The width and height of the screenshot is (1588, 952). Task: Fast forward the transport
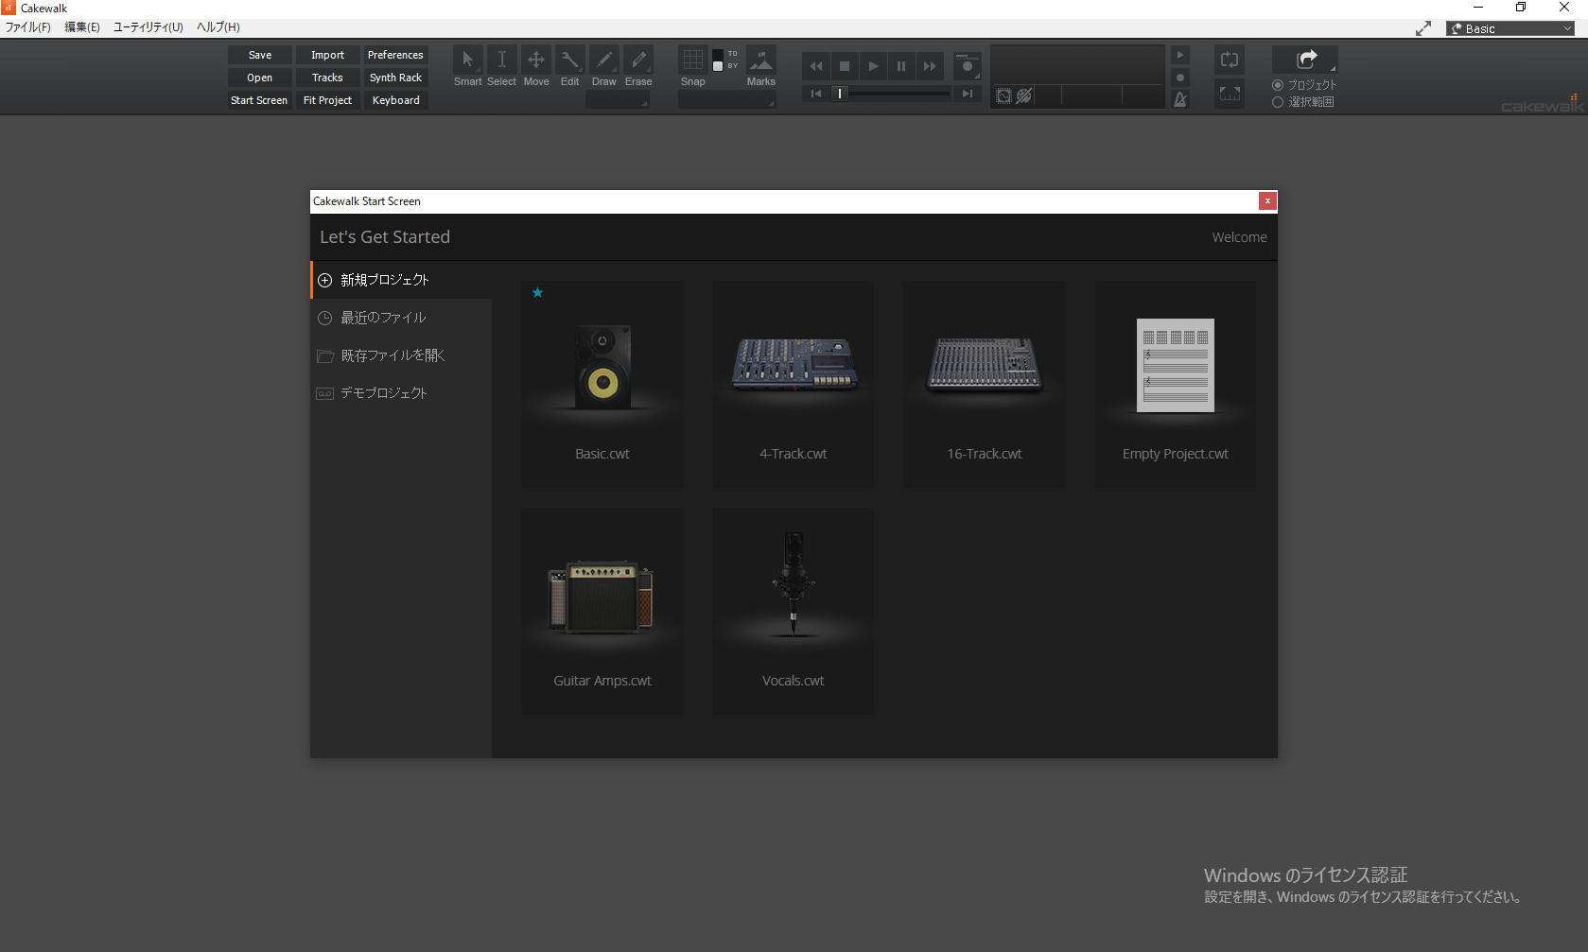(x=929, y=66)
